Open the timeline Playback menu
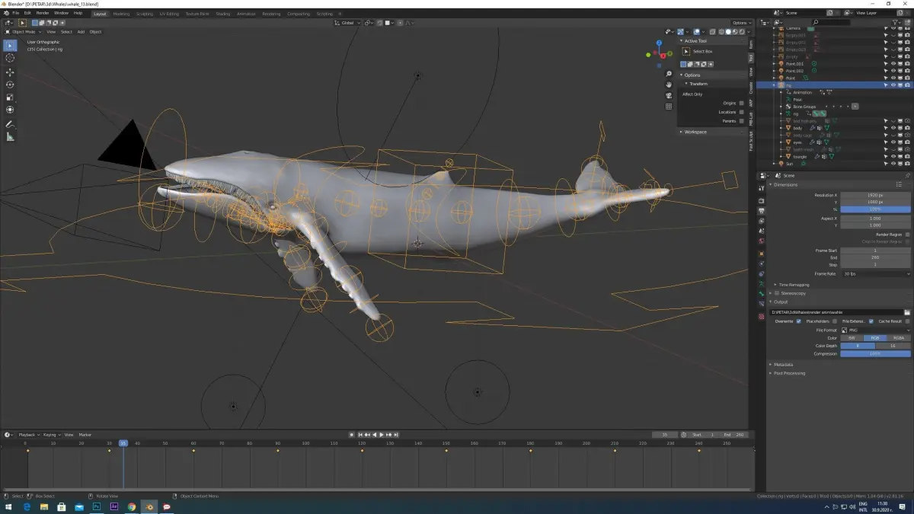914x514 pixels. 27,435
